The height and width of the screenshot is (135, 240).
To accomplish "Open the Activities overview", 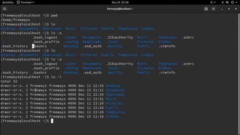I will 8,2.
